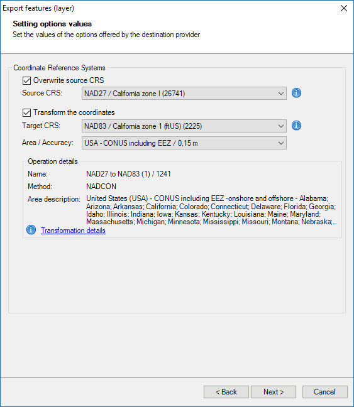
Task: Open info icon beside Source CRS dropdown
Action: tap(296, 93)
